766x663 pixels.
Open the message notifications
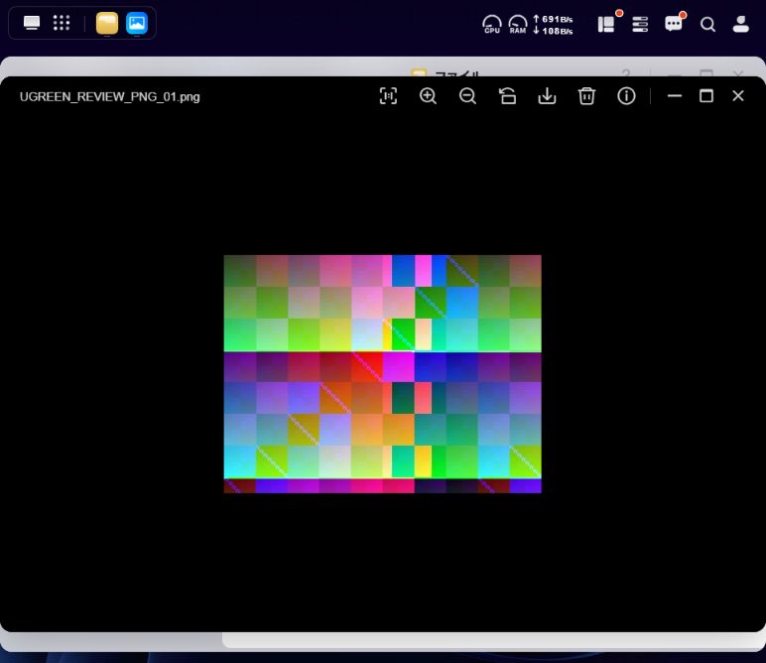coord(673,24)
